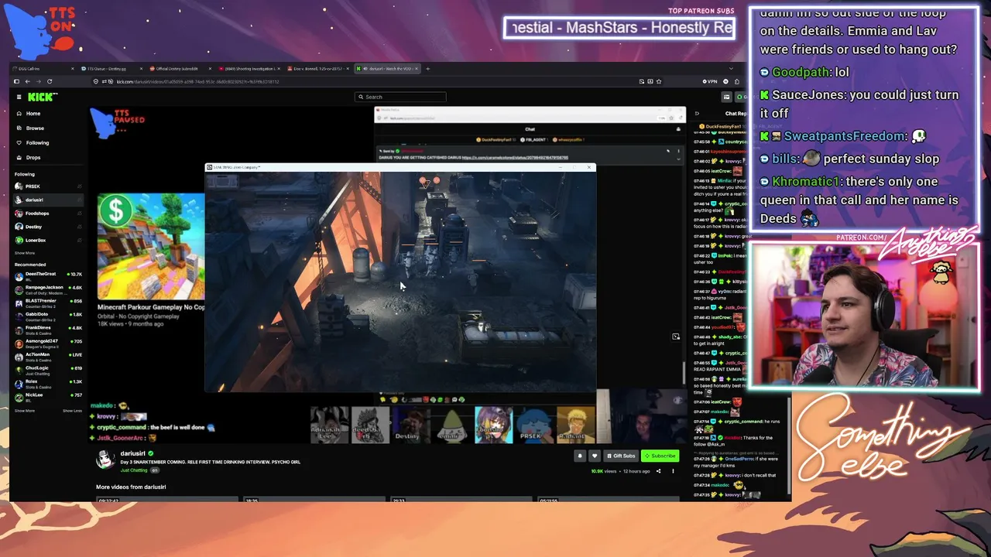
Task: Open the three-dot more options menu
Action: pyautogui.click(x=673, y=471)
